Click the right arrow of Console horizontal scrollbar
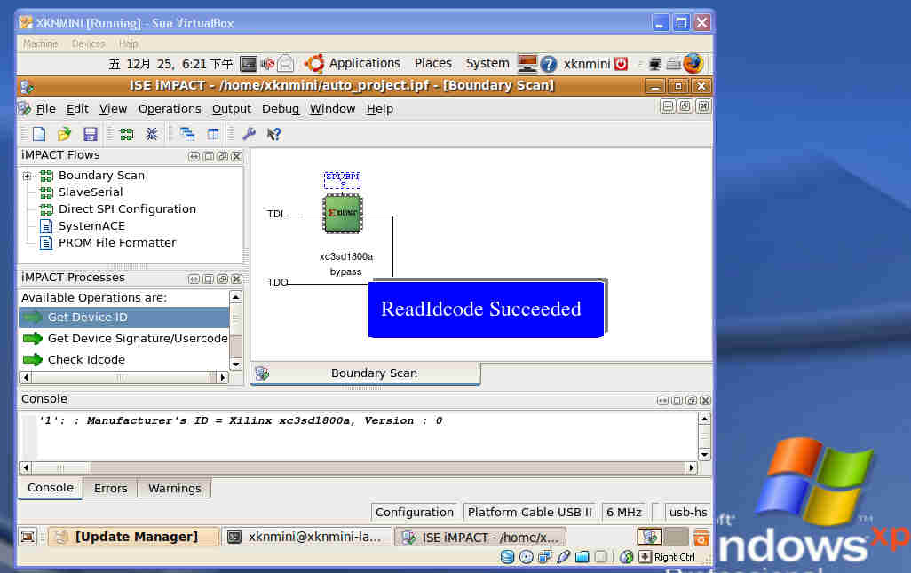 point(692,468)
